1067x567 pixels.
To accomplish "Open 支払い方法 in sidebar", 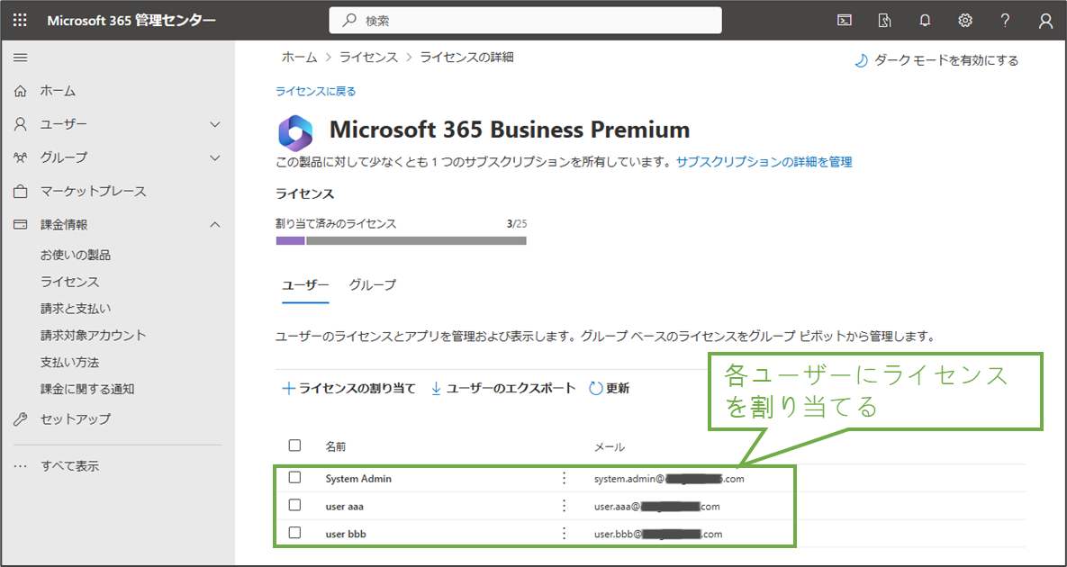I will (x=69, y=363).
